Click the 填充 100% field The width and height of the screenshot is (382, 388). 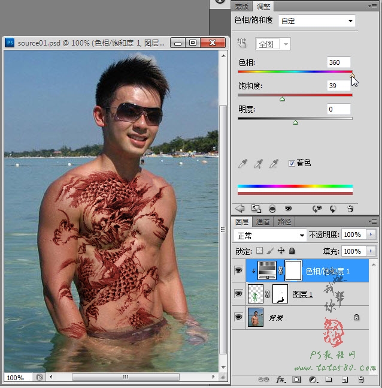tap(354, 251)
